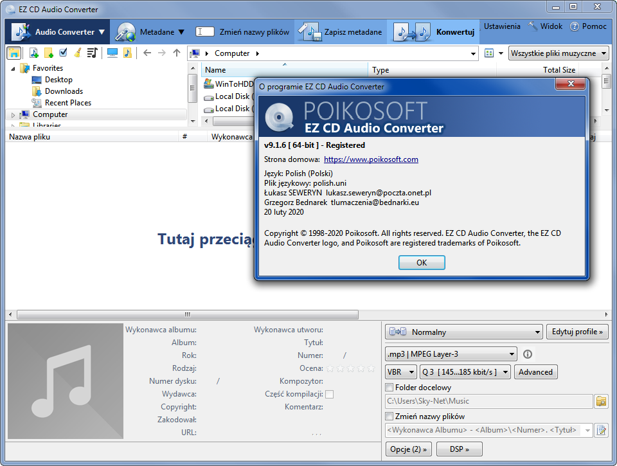Image resolution: width=617 pixels, height=466 pixels.
Task: Open the VBR mode dropdown
Action: [x=400, y=372]
